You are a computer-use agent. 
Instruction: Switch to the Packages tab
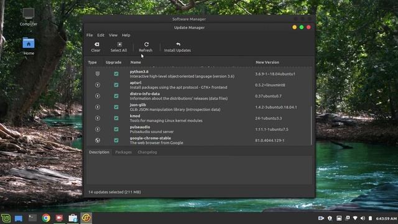point(123,152)
